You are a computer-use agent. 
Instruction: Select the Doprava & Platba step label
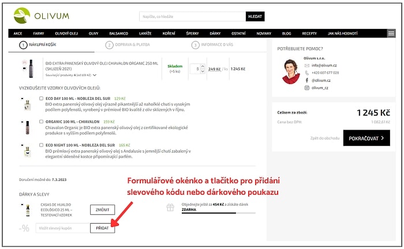(x=132, y=44)
